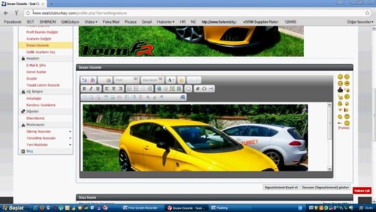Open the Font dropdown

coord(127,80)
